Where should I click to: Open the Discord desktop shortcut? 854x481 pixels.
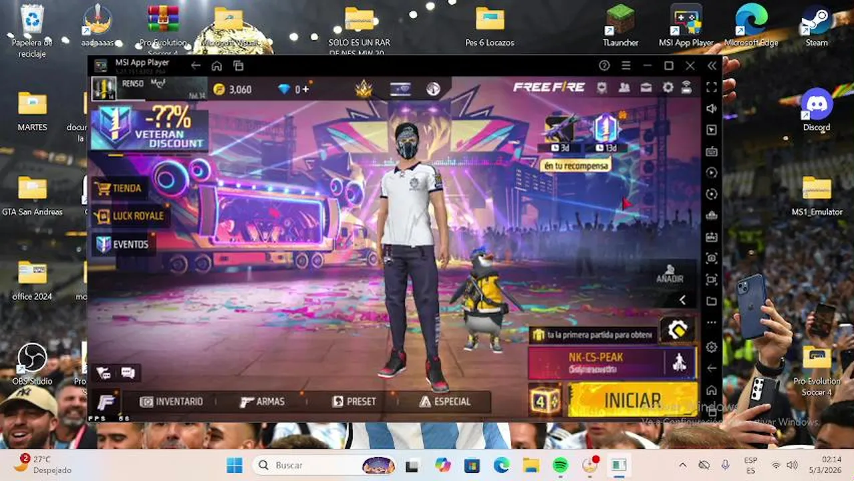[816, 110]
